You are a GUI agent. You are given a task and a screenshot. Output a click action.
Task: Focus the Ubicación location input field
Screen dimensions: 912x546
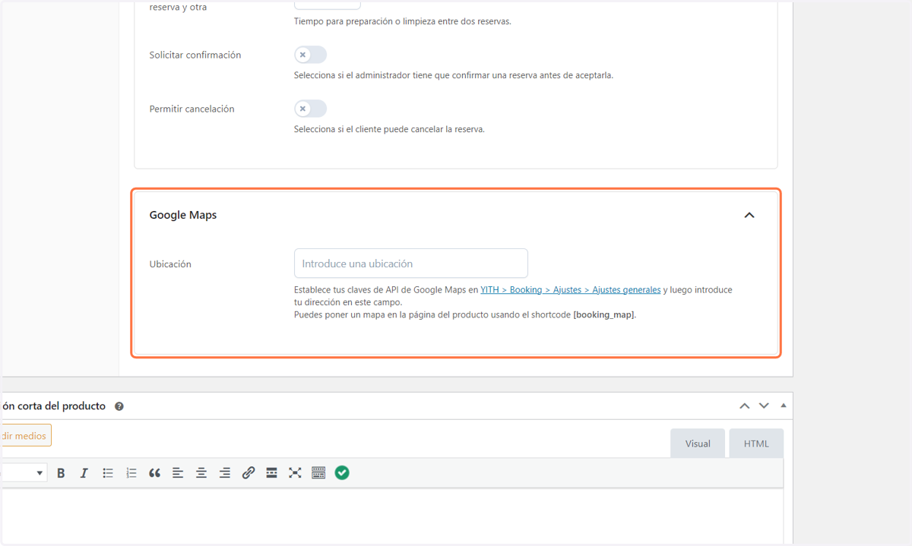411,264
